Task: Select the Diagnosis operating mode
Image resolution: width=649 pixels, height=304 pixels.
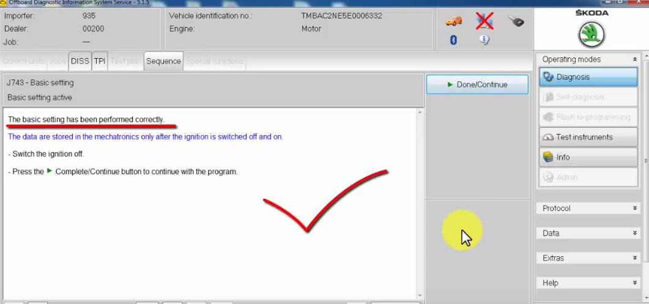Action: tap(588, 77)
